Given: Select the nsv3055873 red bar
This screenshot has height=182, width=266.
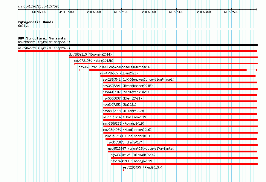Looking at the screenshot, I should pos(182,145).
